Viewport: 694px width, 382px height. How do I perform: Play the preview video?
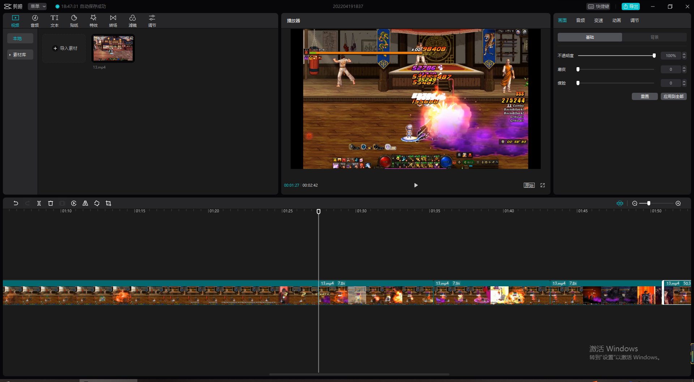click(416, 185)
